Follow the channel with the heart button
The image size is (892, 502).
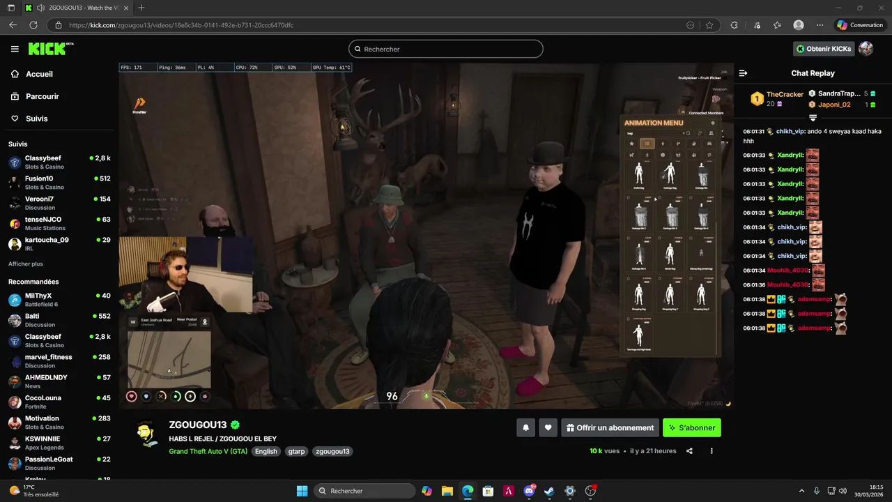click(x=548, y=427)
